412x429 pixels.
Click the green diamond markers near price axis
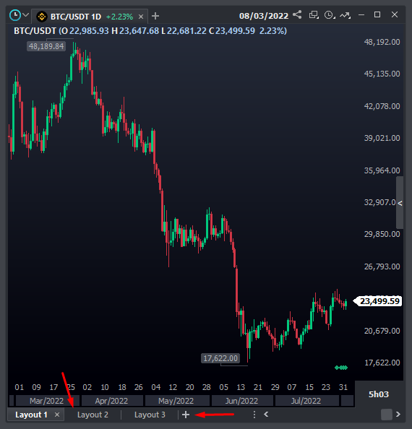(x=341, y=368)
